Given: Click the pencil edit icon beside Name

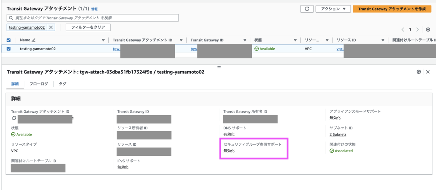Looking at the screenshot, I should [x=34, y=40].
